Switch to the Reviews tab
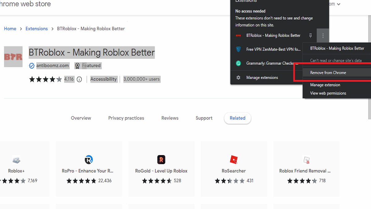This screenshot has width=371, height=209. tap(170, 118)
